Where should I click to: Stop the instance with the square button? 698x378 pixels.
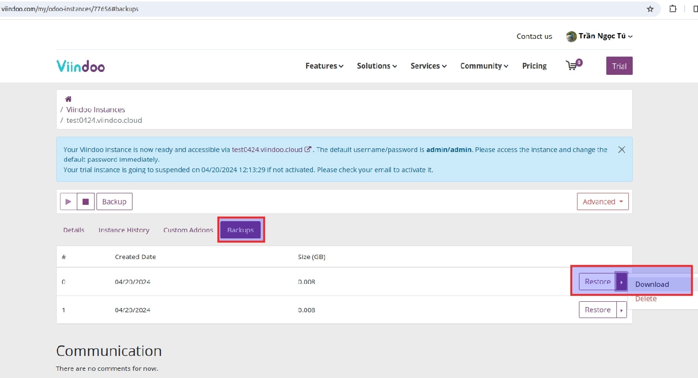pyautogui.click(x=85, y=201)
